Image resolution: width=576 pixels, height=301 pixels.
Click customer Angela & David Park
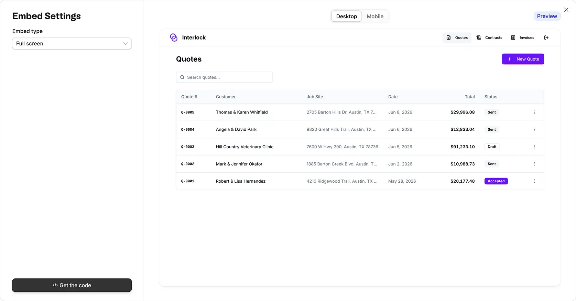point(236,129)
